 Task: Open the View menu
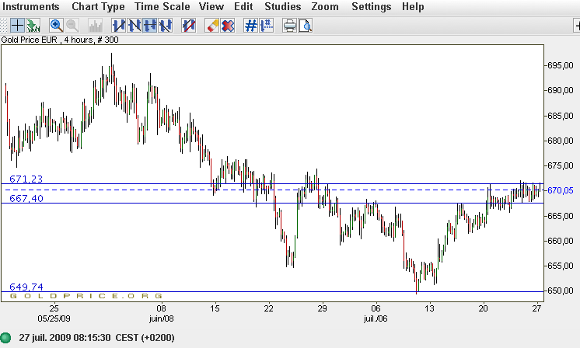coord(211,7)
